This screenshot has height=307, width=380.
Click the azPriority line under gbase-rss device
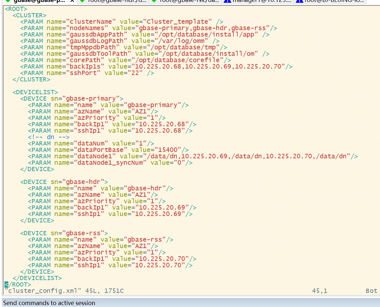pos(97,252)
